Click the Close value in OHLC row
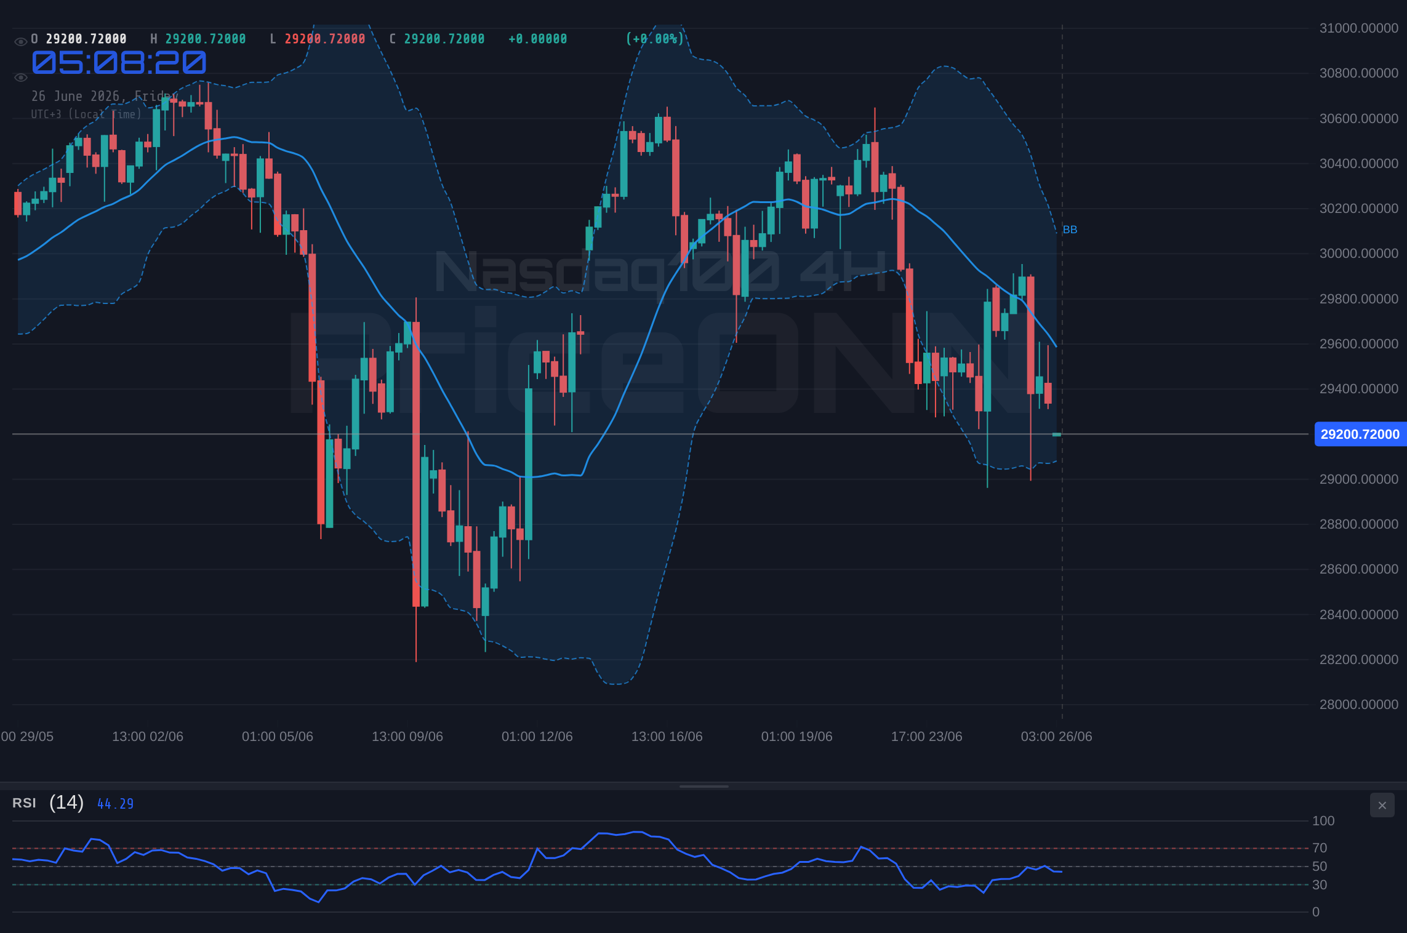The image size is (1407, 933). 444,39
